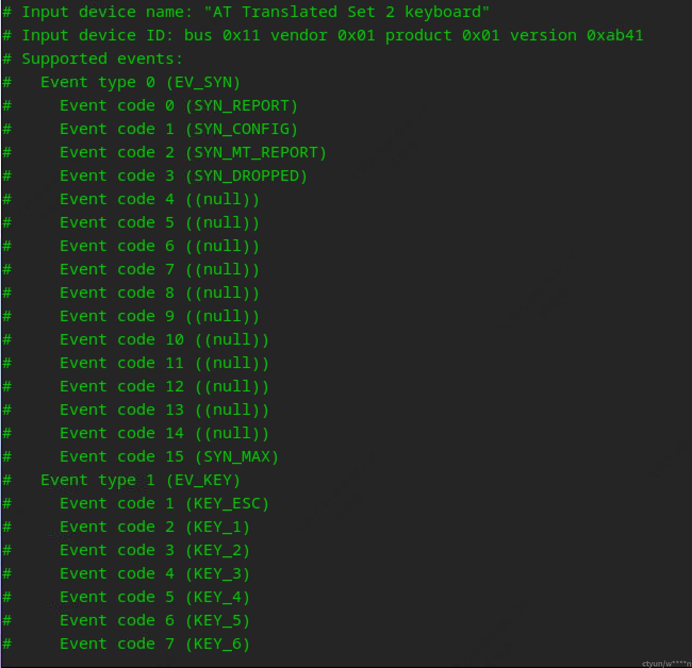692x668 pixels.
Task: Click the KEY_ESC event code line
Action: point(136,503)
